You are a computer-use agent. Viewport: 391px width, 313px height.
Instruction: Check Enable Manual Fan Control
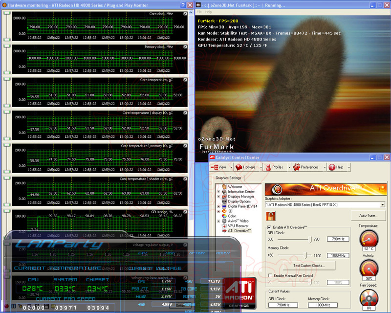coord(270,275)
